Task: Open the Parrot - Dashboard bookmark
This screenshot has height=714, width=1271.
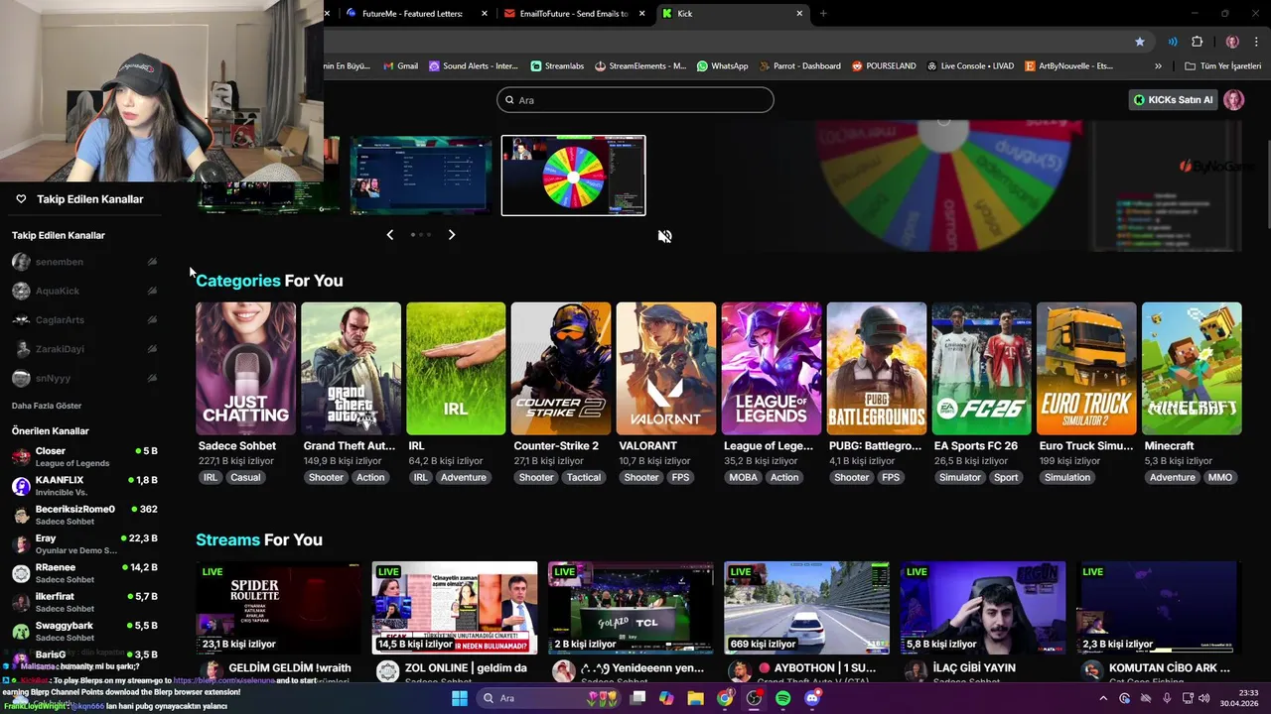Action: (x=800, y=65)
